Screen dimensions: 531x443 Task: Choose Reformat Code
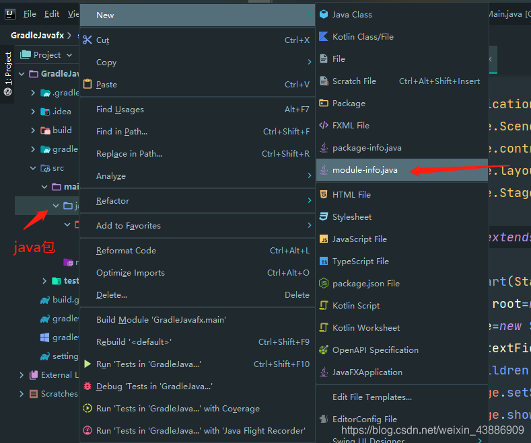tap(197, 251)
